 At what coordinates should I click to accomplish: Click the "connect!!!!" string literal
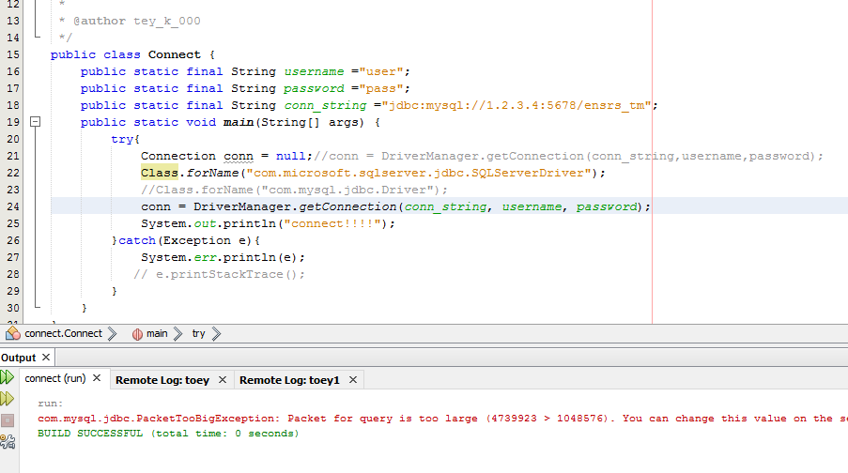[332, 223]
